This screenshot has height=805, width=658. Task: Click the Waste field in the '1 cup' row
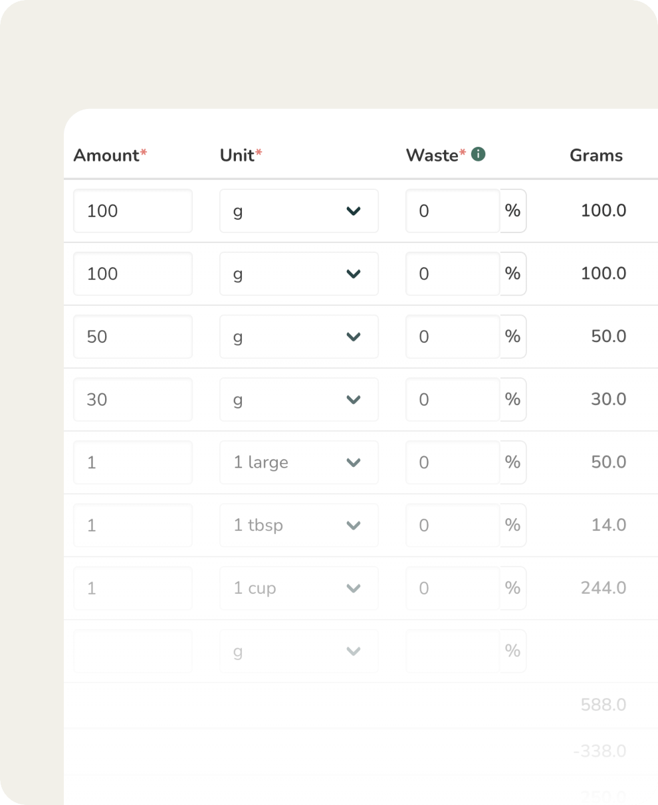[453, 588]
